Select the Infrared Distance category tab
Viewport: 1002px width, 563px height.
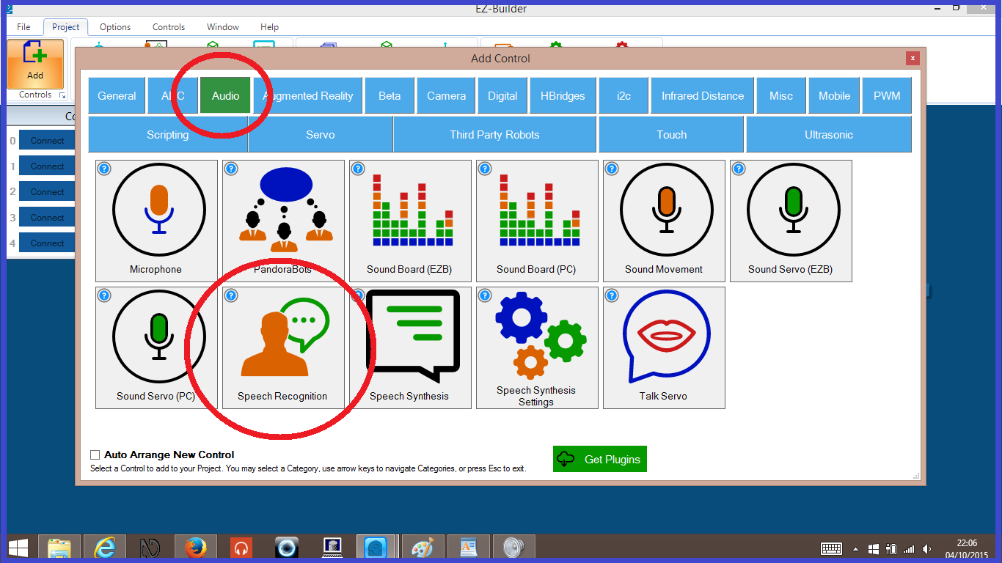[703, 96]
